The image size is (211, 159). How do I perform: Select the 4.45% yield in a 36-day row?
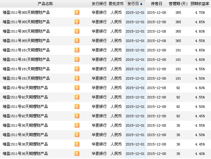point(200,144)
